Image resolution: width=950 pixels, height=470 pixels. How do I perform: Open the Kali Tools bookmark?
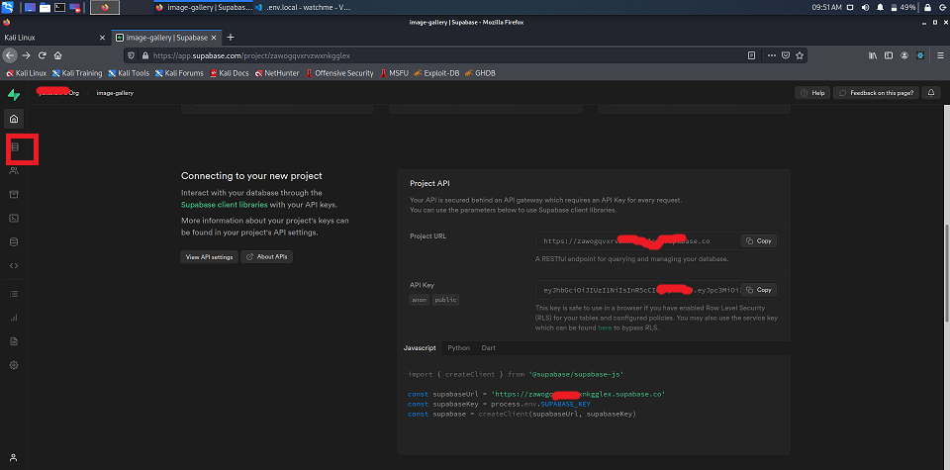tap(129, 73)
